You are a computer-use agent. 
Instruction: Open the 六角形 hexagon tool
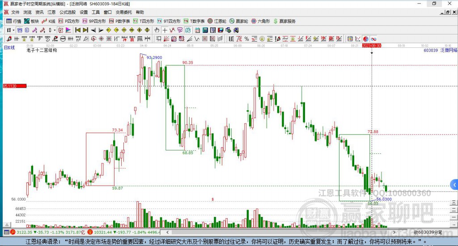click(x=261, y=21)
